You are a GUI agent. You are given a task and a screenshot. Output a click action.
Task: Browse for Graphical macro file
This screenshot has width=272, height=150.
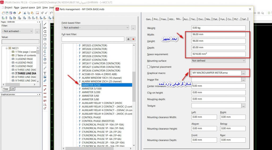[244, 73]
